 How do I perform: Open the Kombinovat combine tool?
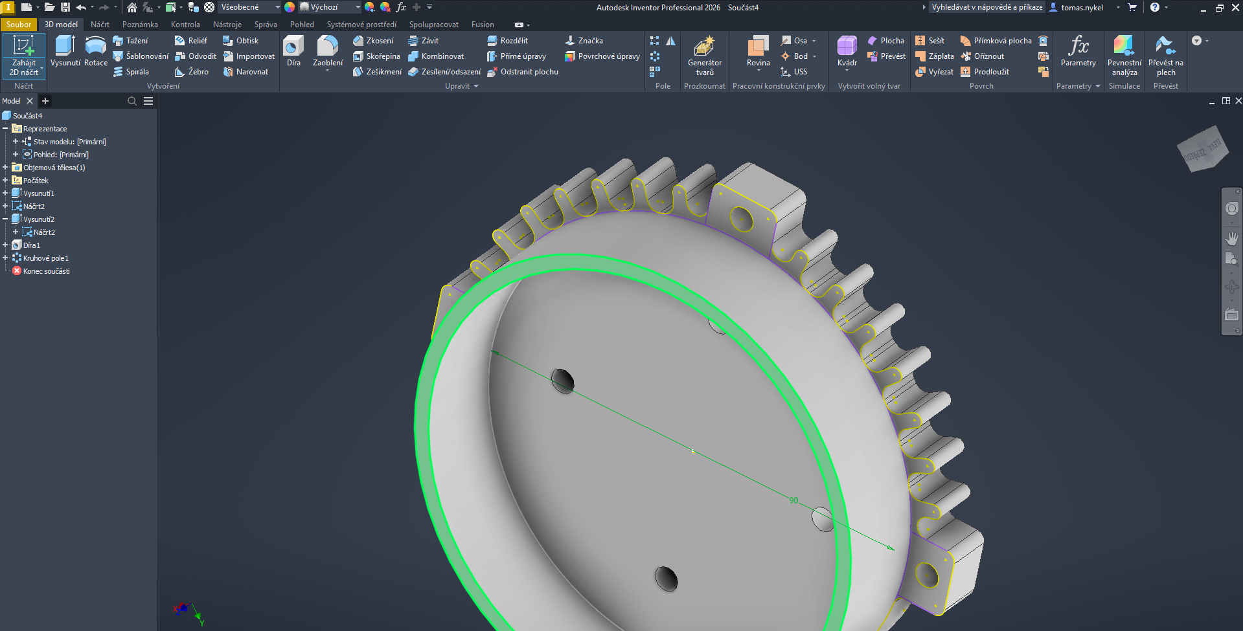[x=436, y=56]
